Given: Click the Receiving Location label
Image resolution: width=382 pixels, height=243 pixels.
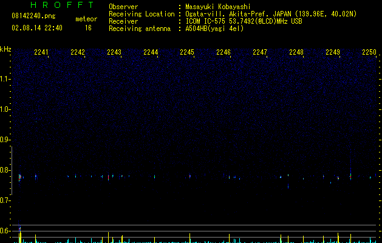Looking at the screenshot, I should (x=142, y=14).
